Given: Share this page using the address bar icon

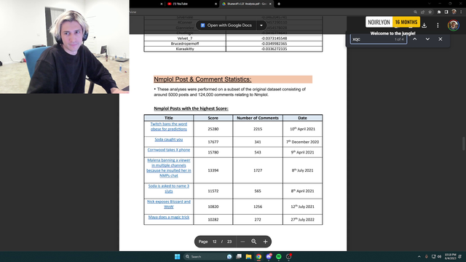Looking at the screenshot, I should [x=422, y=12].
